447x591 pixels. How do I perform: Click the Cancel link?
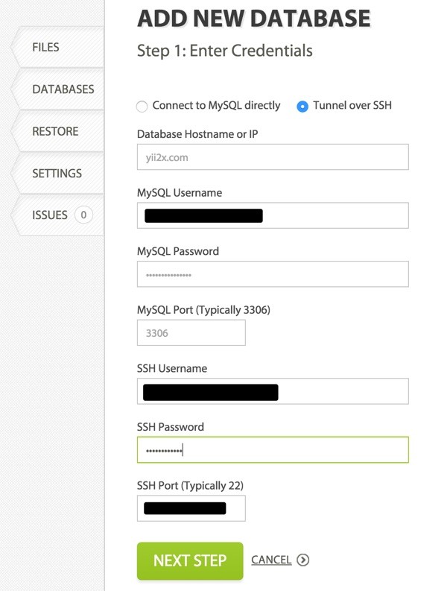point(271,560)
